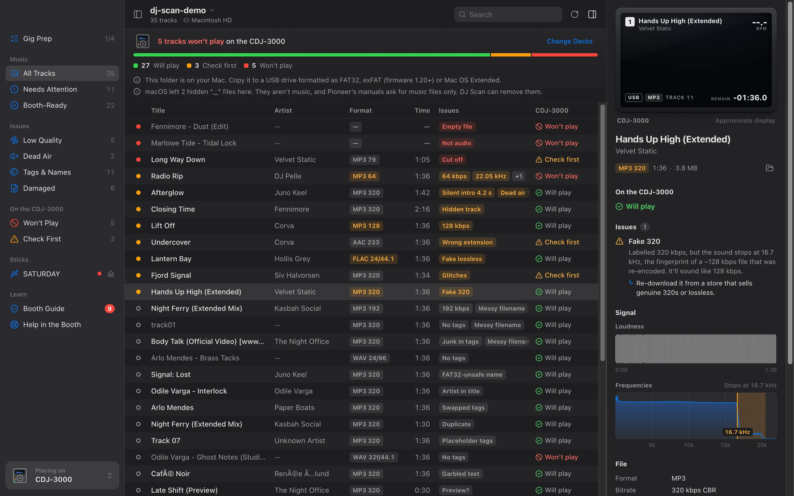Screen dimensions: 794x496
Task: Open the Booth Guide
Action: [x=62, y=309]
